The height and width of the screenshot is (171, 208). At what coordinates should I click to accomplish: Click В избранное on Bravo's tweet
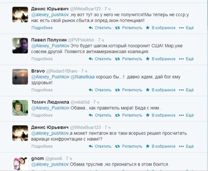pos(163,90)
